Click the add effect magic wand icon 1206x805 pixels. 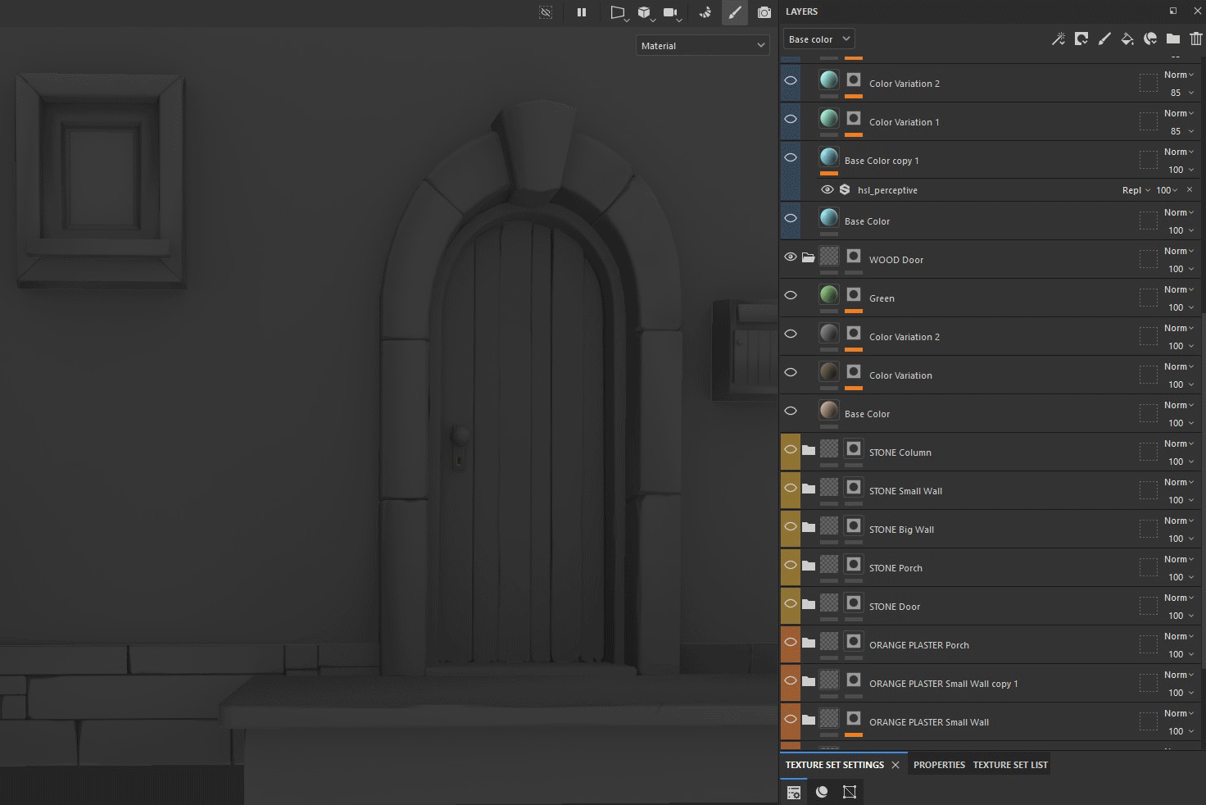point(1058,39)
